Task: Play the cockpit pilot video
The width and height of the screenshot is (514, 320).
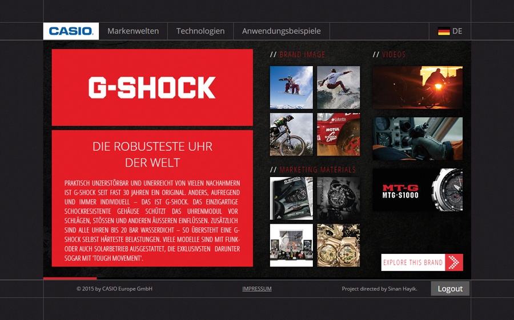Action: tap(417, 138)
